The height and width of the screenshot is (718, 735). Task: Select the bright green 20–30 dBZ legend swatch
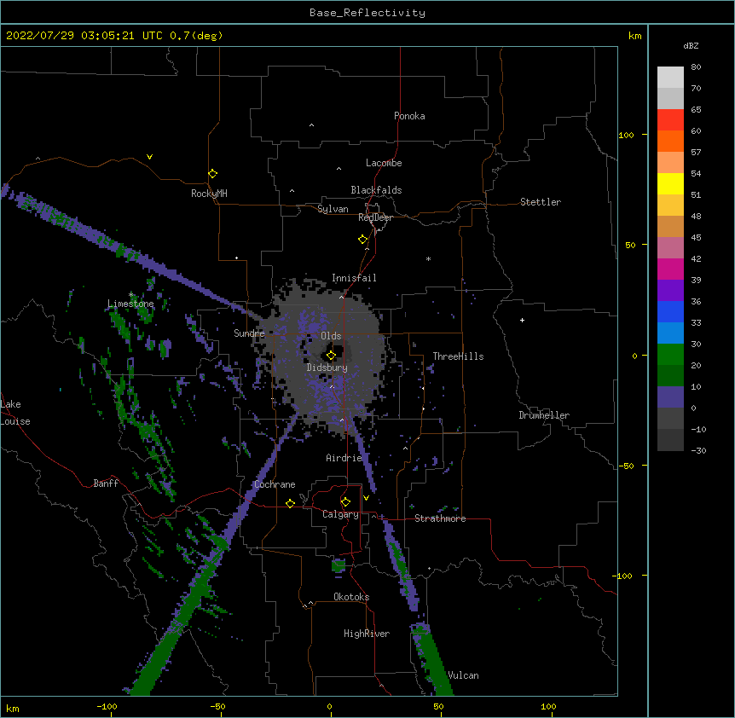[x=670, y=355]
